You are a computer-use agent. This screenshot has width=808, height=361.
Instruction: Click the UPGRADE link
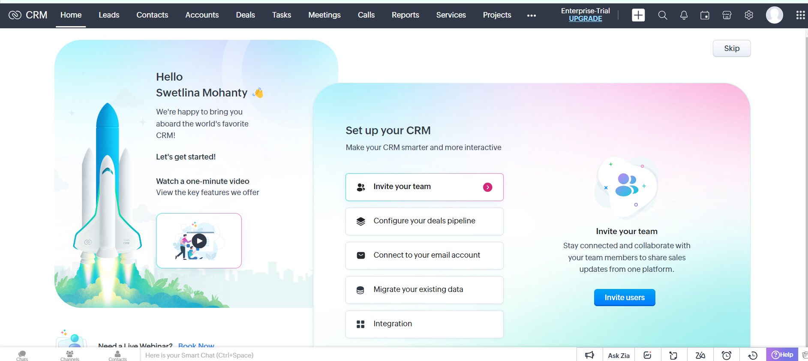click(585, 19)
